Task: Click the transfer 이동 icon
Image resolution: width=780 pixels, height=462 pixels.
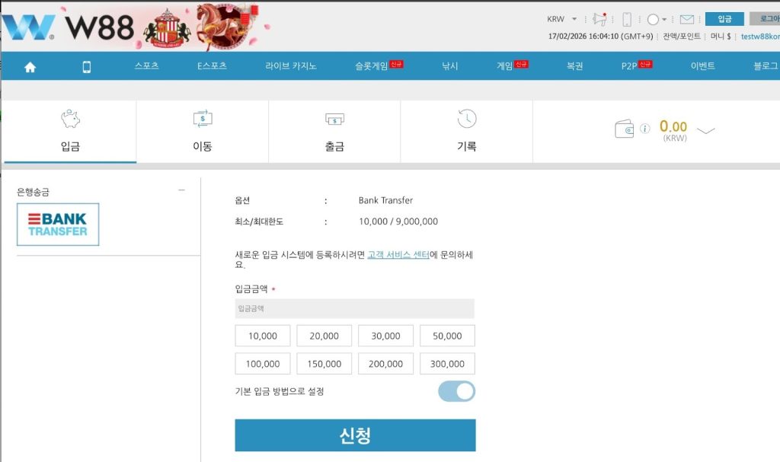Action: coord(203,119)
